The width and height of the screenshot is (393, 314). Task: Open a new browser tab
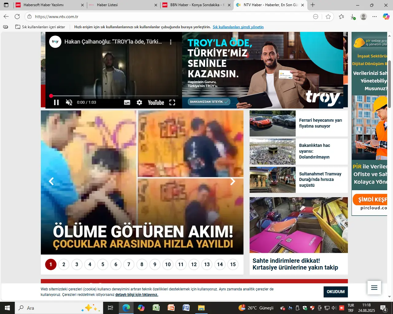pos(313,5)
